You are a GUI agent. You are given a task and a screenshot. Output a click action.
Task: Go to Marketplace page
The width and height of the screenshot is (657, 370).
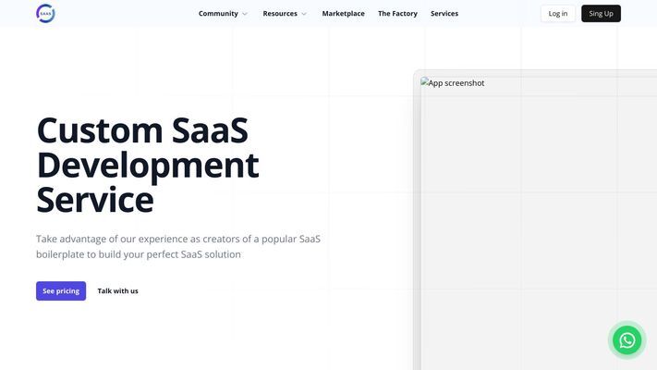343,14
